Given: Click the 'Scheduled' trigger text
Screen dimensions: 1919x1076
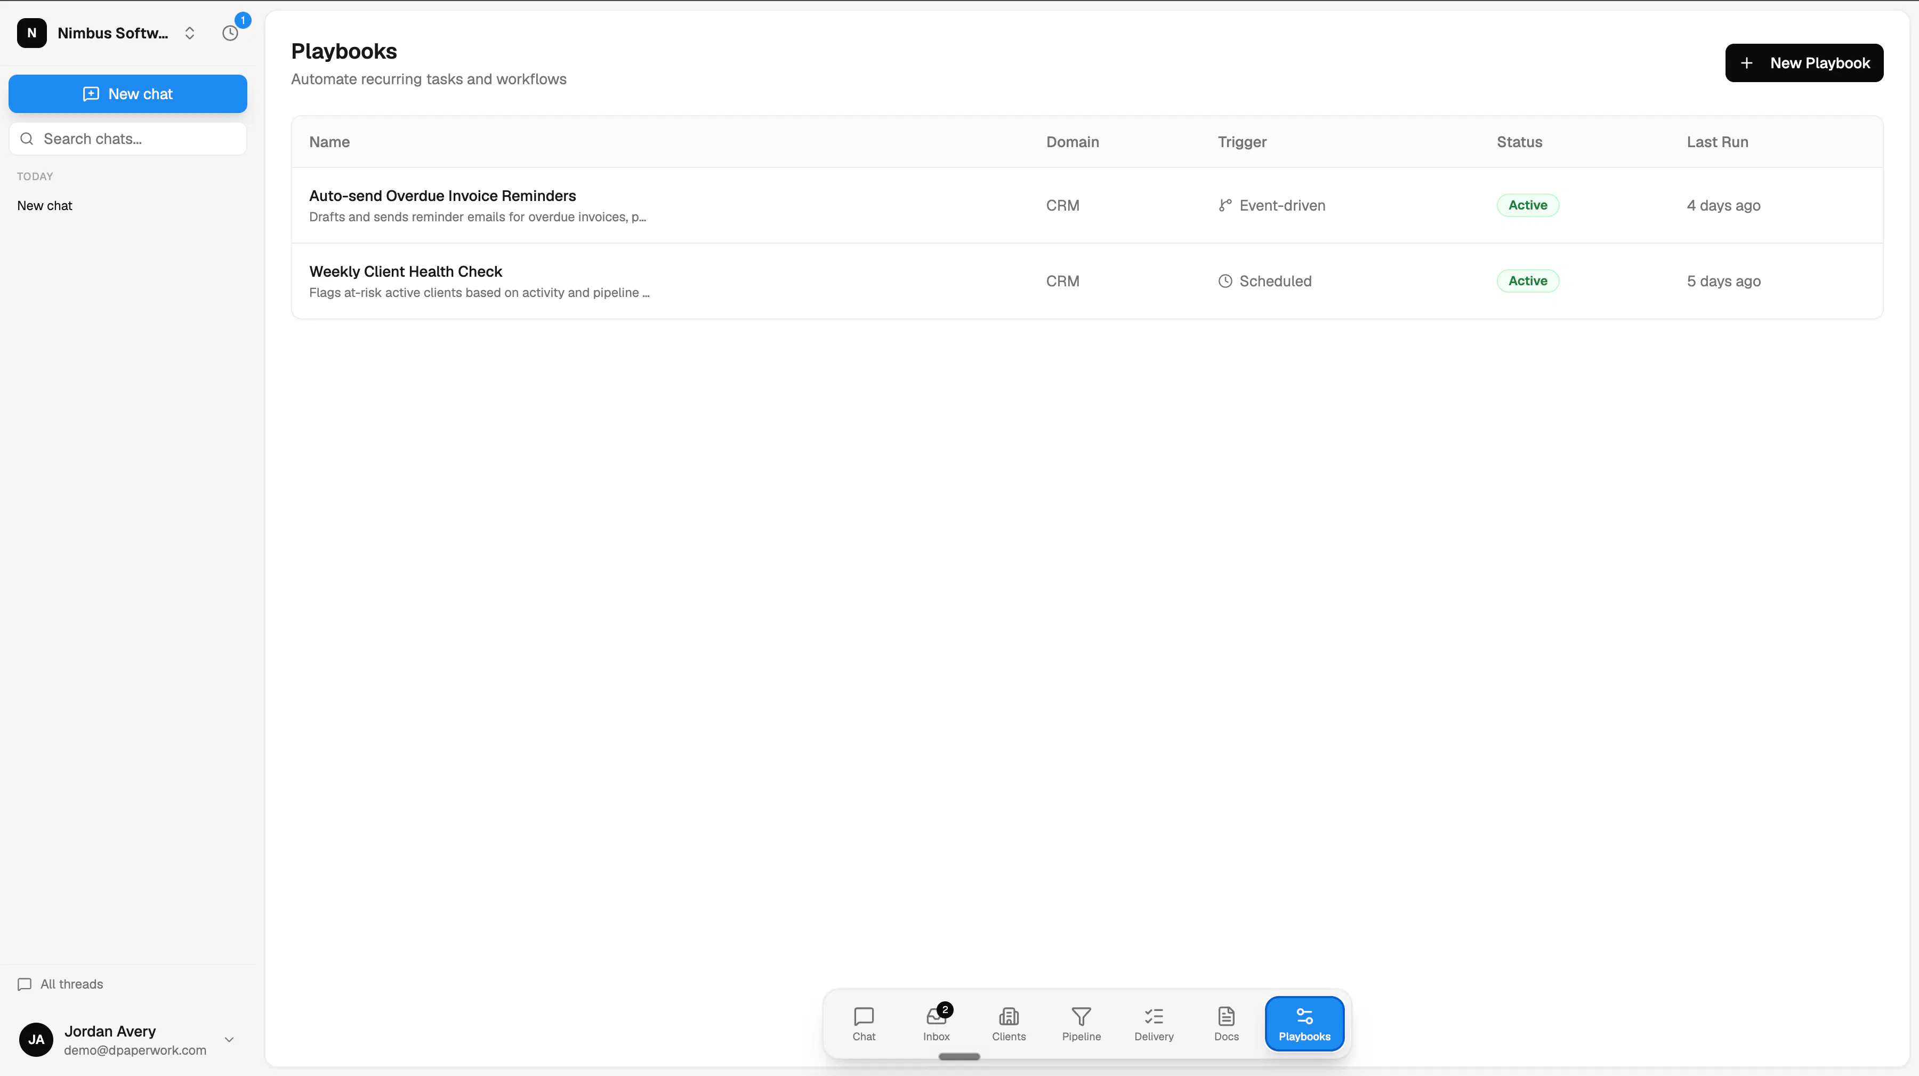Looking at the screenshot, I should pos(1276,281).
